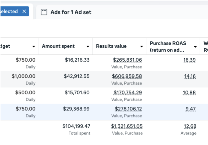Click the 14.16 ROAS value

click(x=190, y=76)
